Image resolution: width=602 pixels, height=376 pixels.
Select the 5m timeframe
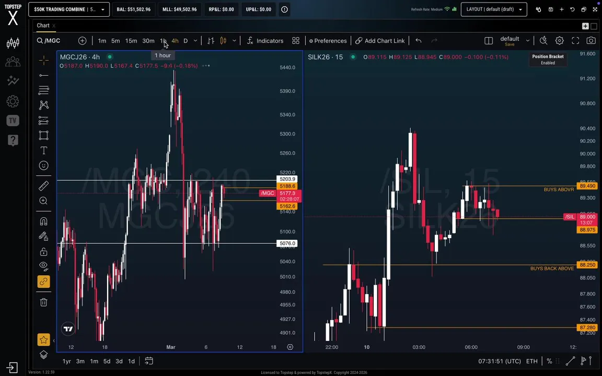115,41
